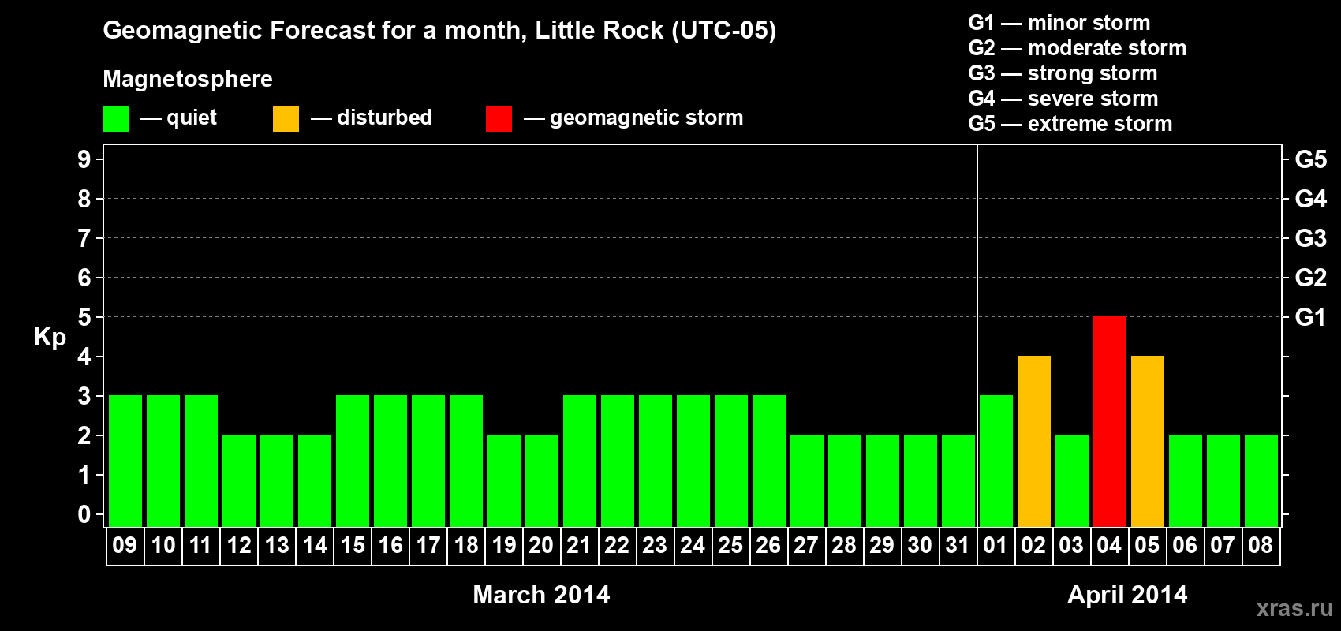Click the date label 04 in April
1341x631 pixels.
[1109, 545]
